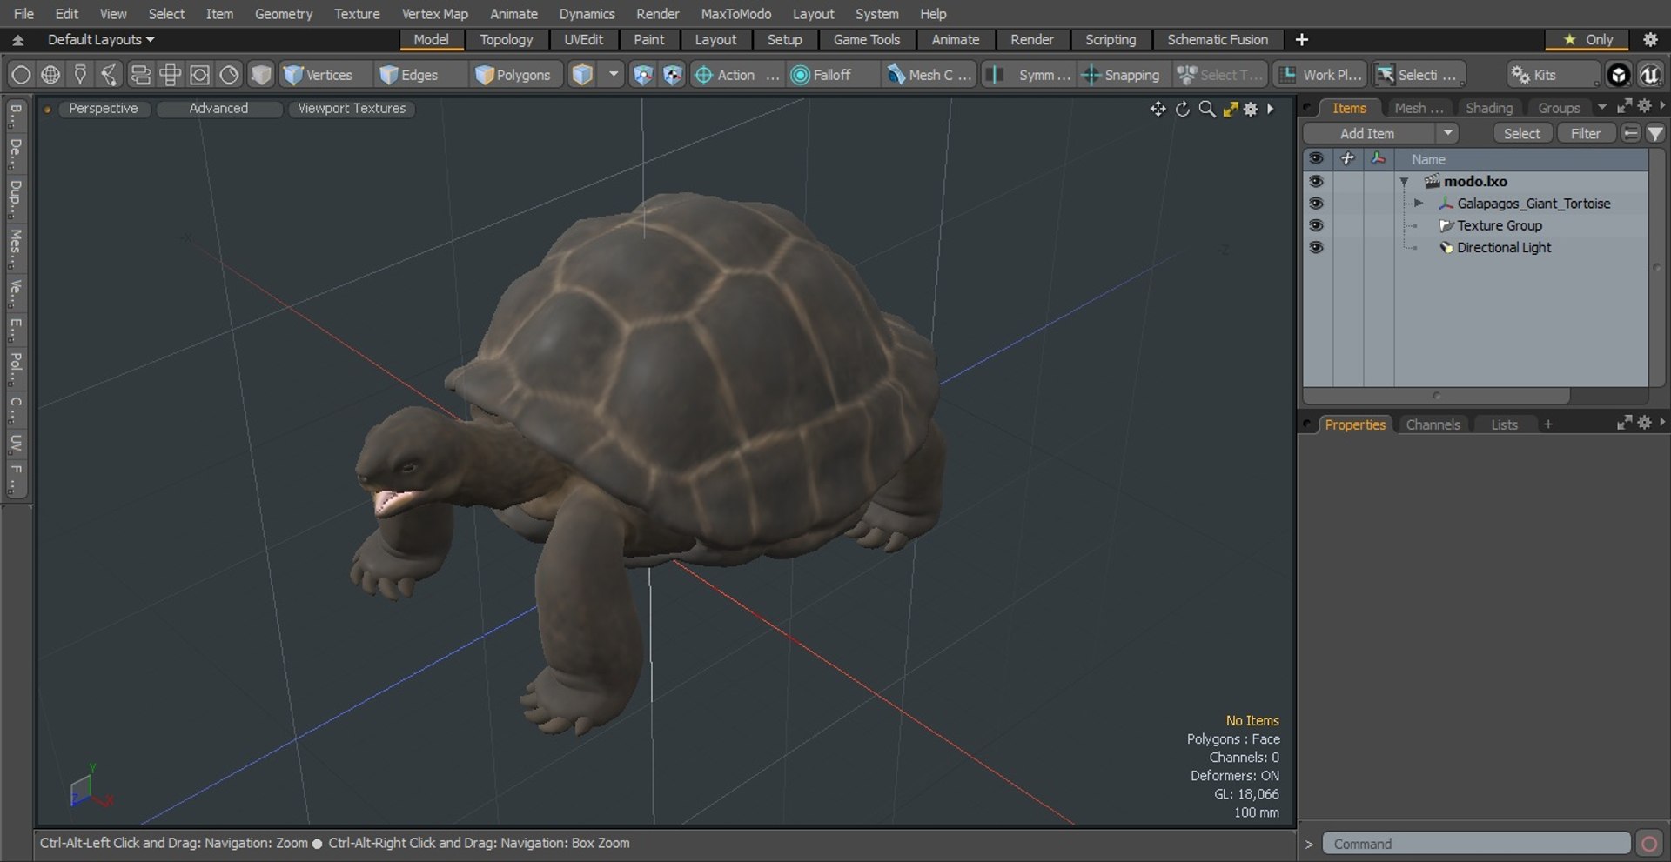Add a new layout tab with plus
Viewport: 1671px width, 862px height.
pyautogui.click(x=1301, y=39)
